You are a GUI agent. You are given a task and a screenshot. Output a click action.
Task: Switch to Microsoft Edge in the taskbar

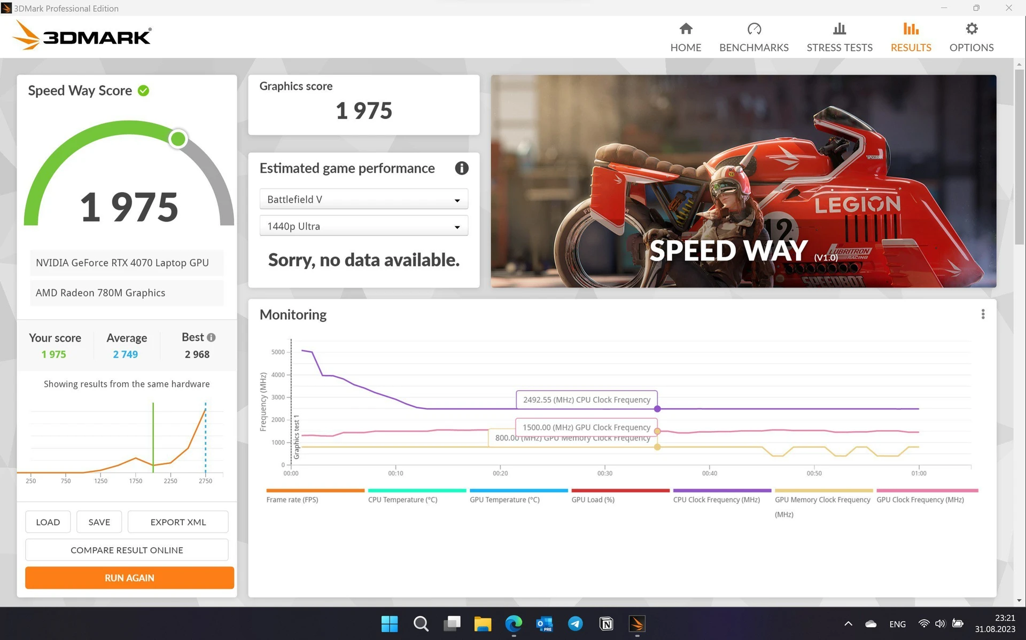(514, 623)
